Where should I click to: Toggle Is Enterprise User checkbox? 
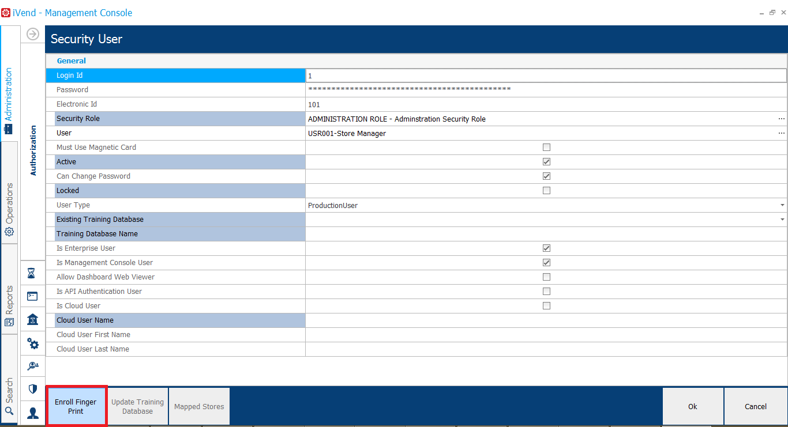[x=546, y=248]
